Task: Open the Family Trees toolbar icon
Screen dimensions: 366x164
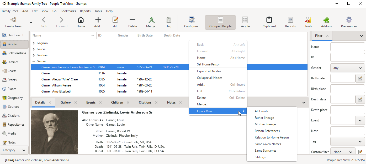Action: (13, 20)
